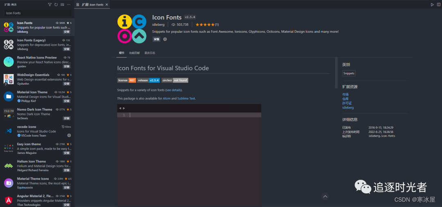Install React Native Icons Preview

(67, 66)
